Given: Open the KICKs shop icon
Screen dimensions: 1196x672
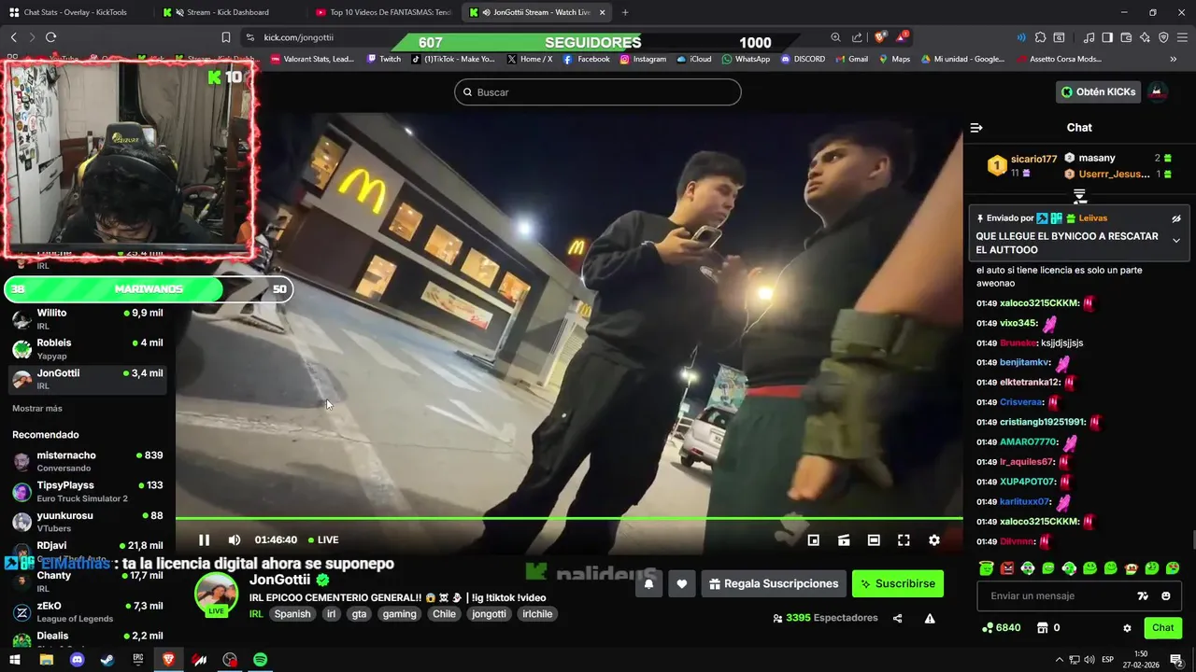Looking at the screenshot, I should click(1043, 628).
